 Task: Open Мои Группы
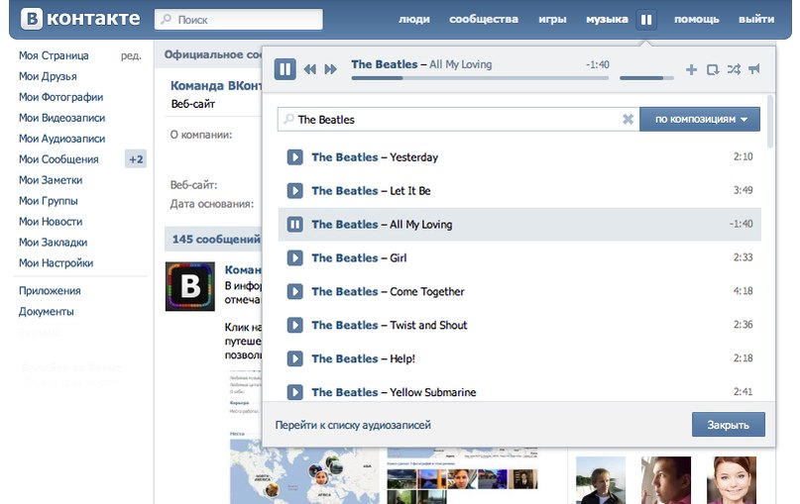coord(48,201)
